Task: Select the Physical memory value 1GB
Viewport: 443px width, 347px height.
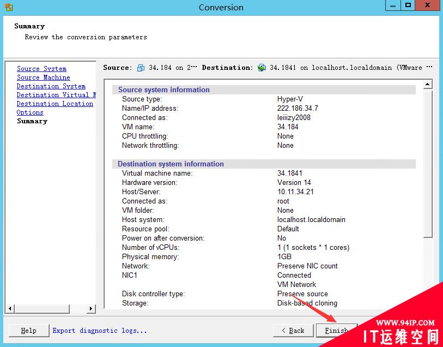Action: pos(284,257)
